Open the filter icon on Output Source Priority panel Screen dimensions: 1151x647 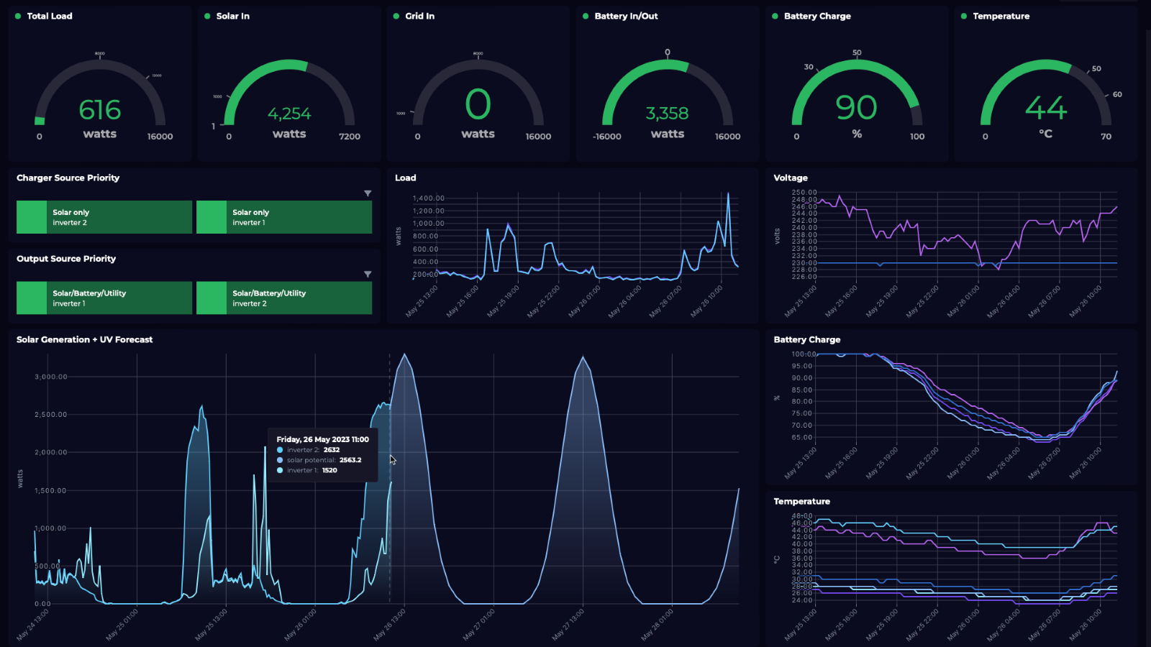click(x=368, y=274)
